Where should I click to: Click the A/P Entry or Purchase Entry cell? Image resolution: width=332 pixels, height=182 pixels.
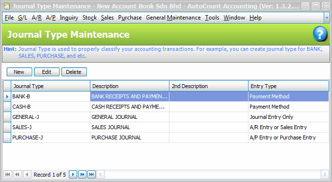(289, 137)
